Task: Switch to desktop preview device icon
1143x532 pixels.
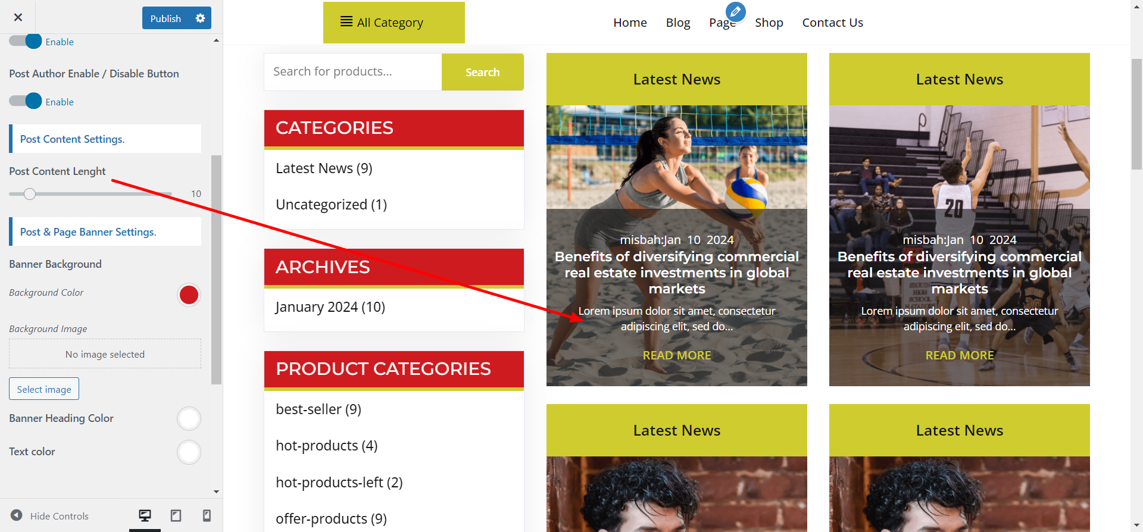Action: [145, 515]
